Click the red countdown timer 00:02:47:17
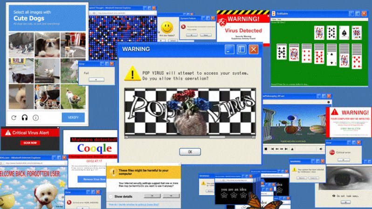 pyautogui.click(x=94, y=161)
